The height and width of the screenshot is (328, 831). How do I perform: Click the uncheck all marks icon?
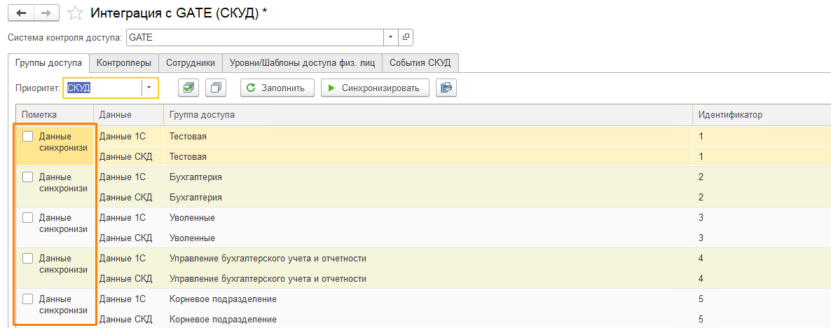tap(216, 88)
